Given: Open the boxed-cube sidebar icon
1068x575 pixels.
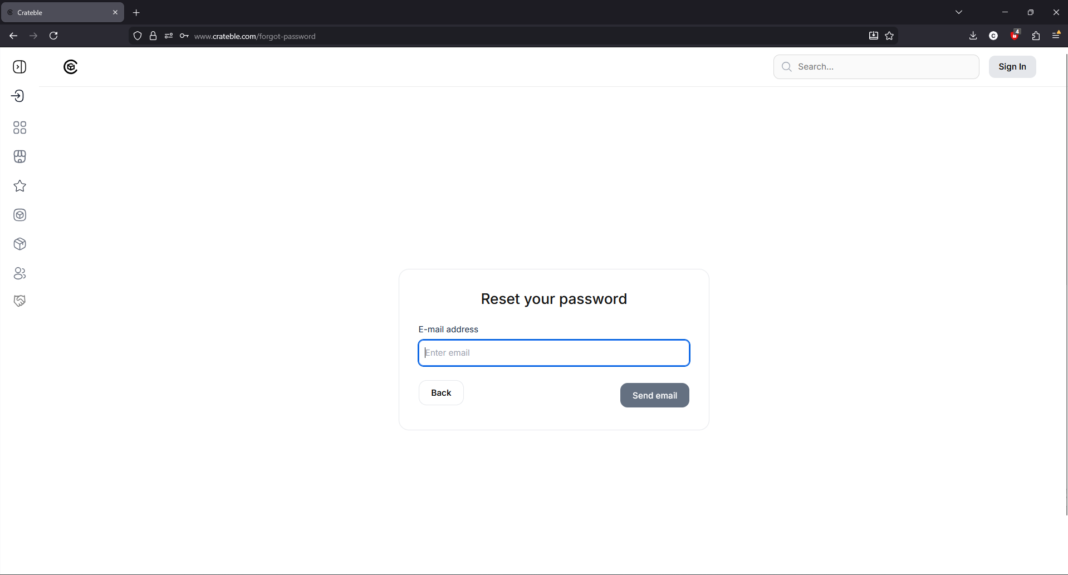Looking at the screenshot, I should point(19,215).
